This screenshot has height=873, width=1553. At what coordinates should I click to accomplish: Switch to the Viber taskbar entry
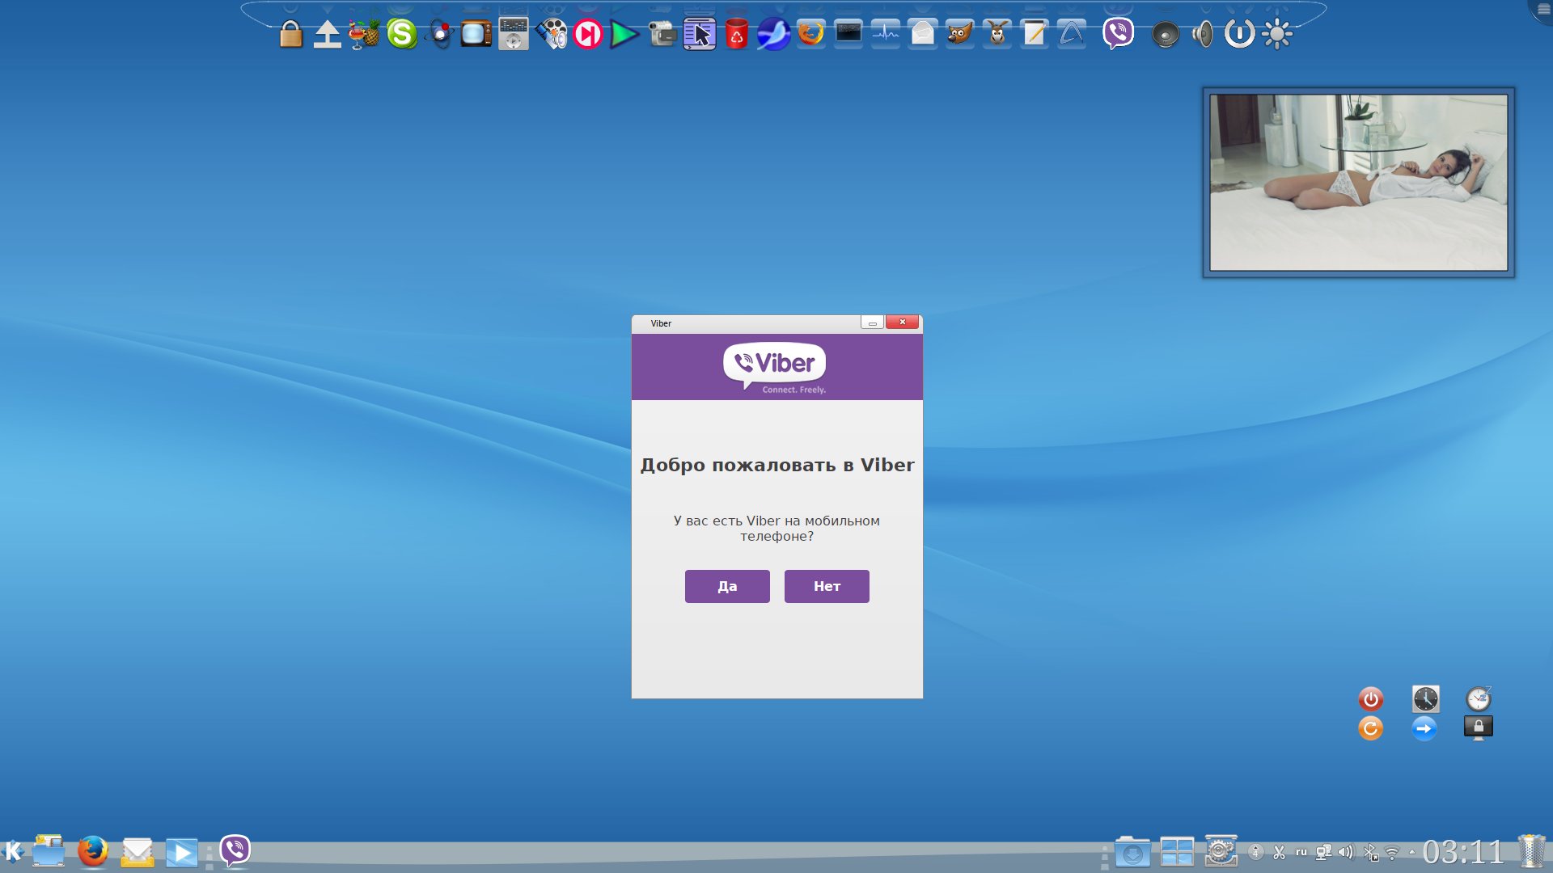coord(235,851)
